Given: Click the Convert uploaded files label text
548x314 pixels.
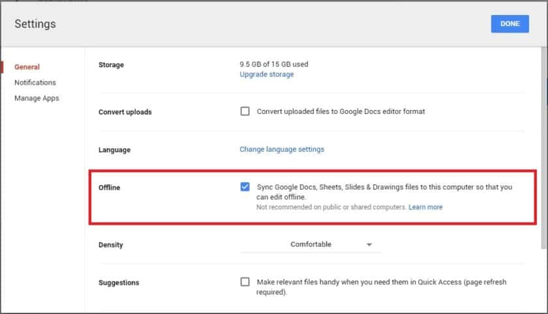Looking at the screenshot, I should pyautogui.click(x=341, y=111).
